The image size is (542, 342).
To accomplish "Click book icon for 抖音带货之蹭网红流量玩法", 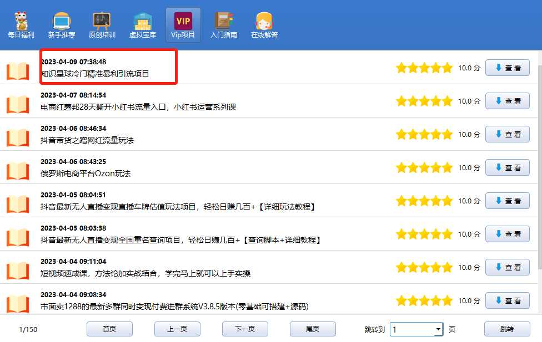I will [18, 137].
